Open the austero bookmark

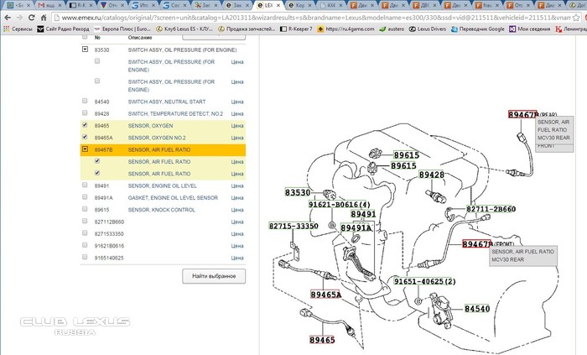click(392, 29)
